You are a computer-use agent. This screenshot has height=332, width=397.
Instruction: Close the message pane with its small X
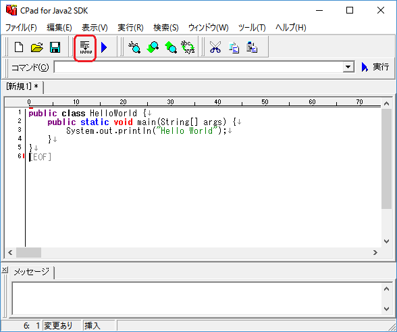pyautogui.click(x=4, y=270)
